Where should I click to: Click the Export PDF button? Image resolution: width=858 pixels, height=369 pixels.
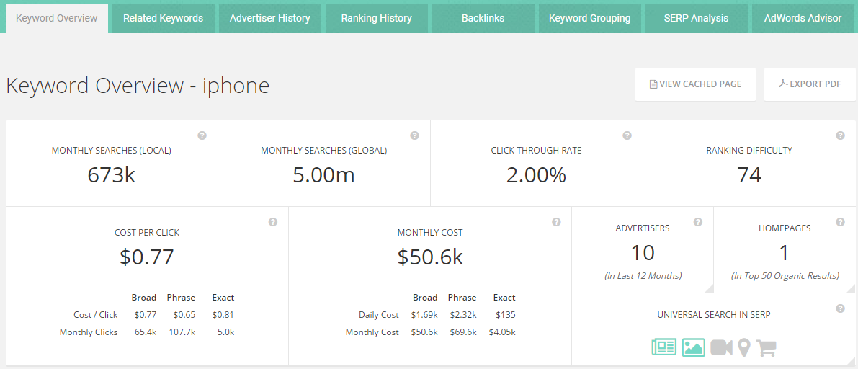click(810, 84)
